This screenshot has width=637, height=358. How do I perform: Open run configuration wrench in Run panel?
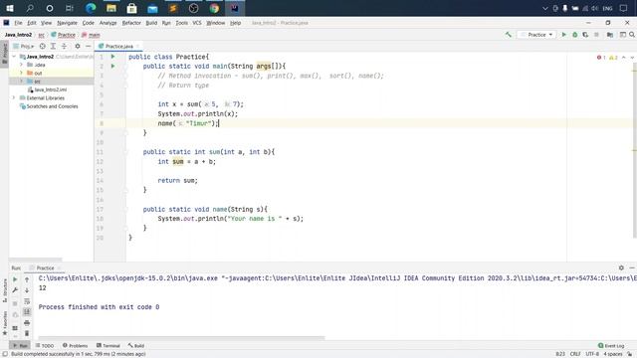(x=15, y=290)
